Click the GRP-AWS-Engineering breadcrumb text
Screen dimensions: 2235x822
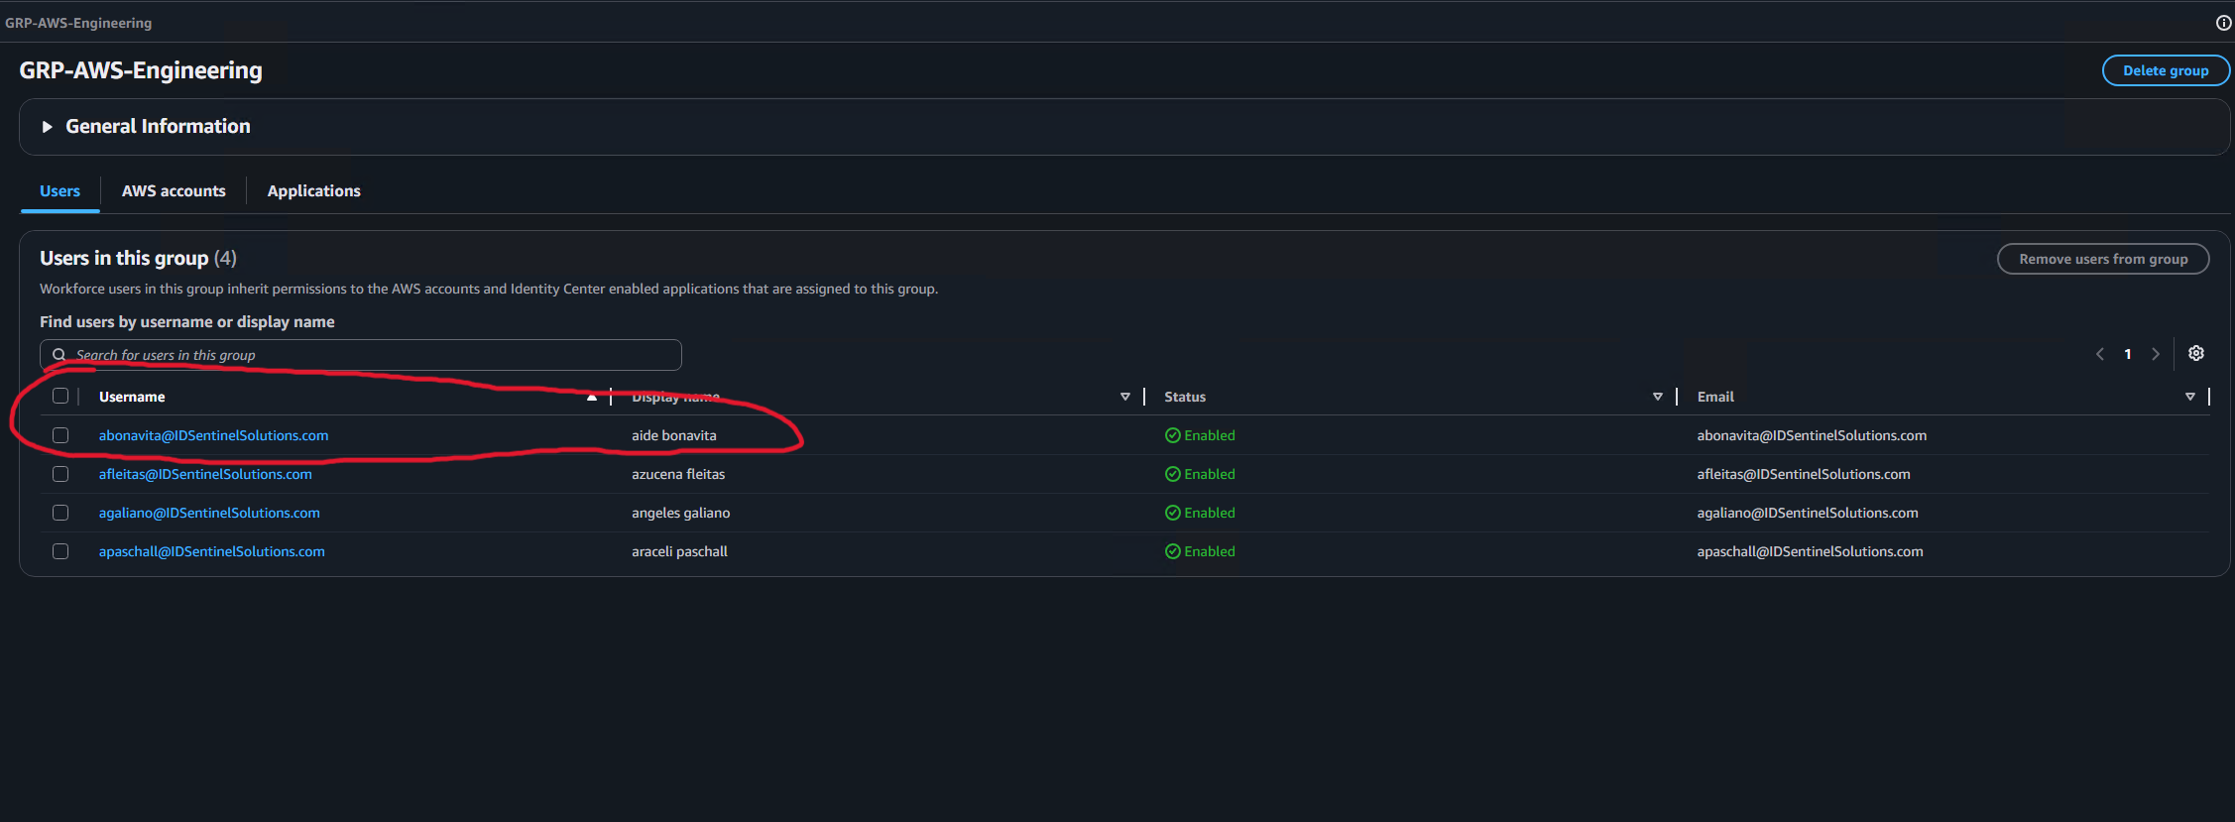pos(78,23)
